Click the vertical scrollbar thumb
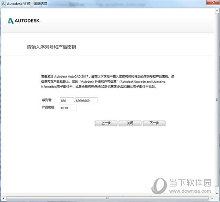 coord(217,100)
